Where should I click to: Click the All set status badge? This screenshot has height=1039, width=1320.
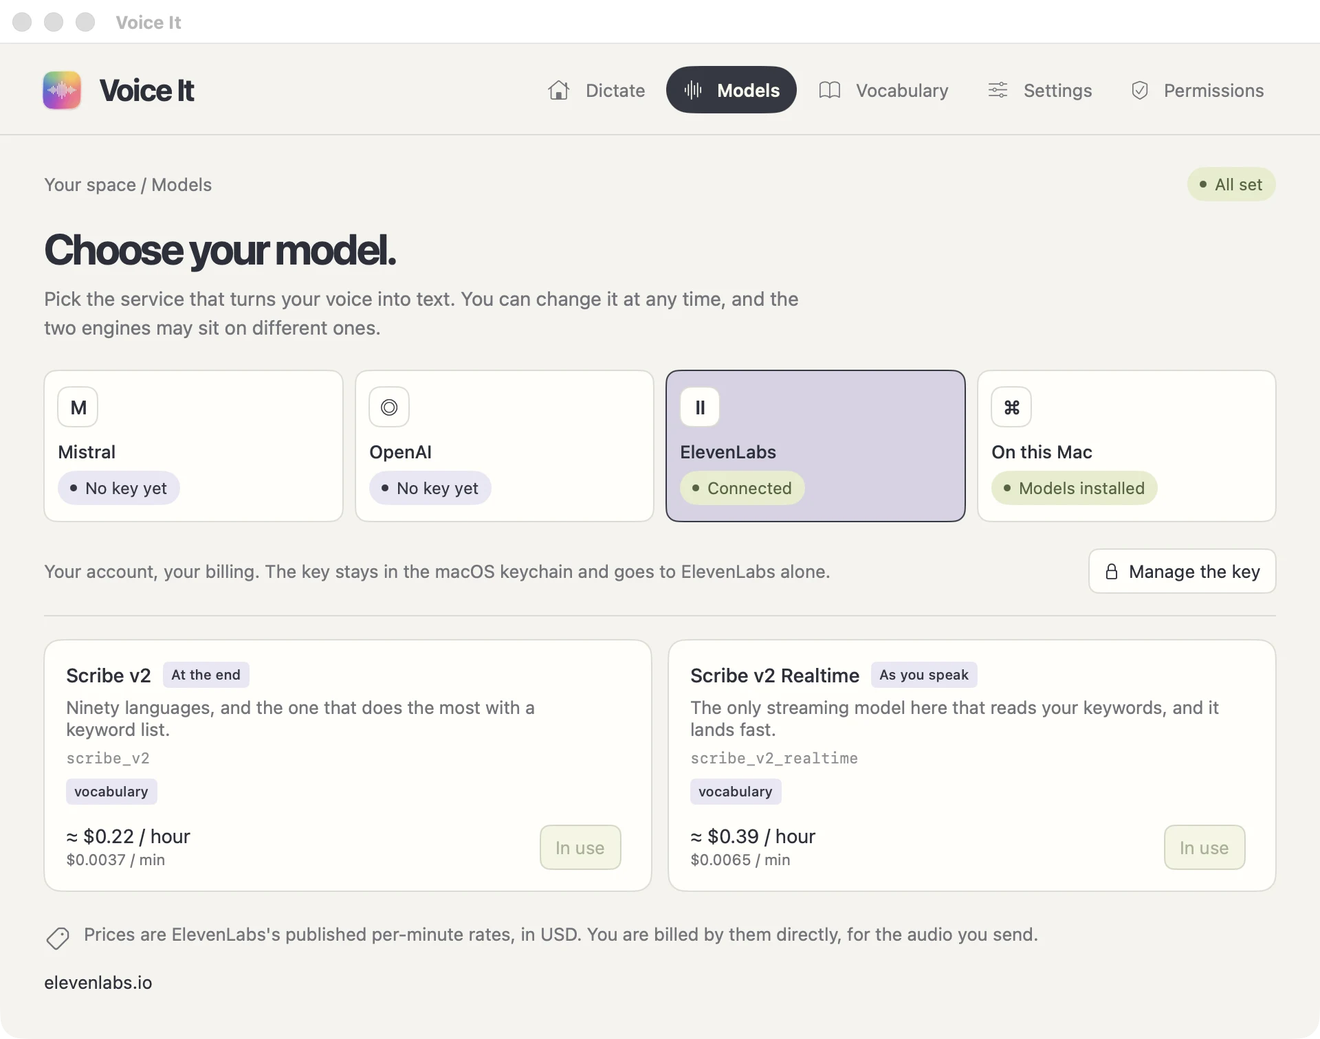click(x=1231, y=184)
